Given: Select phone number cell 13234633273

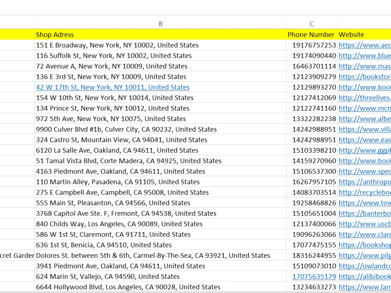Looking at the screenshot, I should tap(312, 287).
